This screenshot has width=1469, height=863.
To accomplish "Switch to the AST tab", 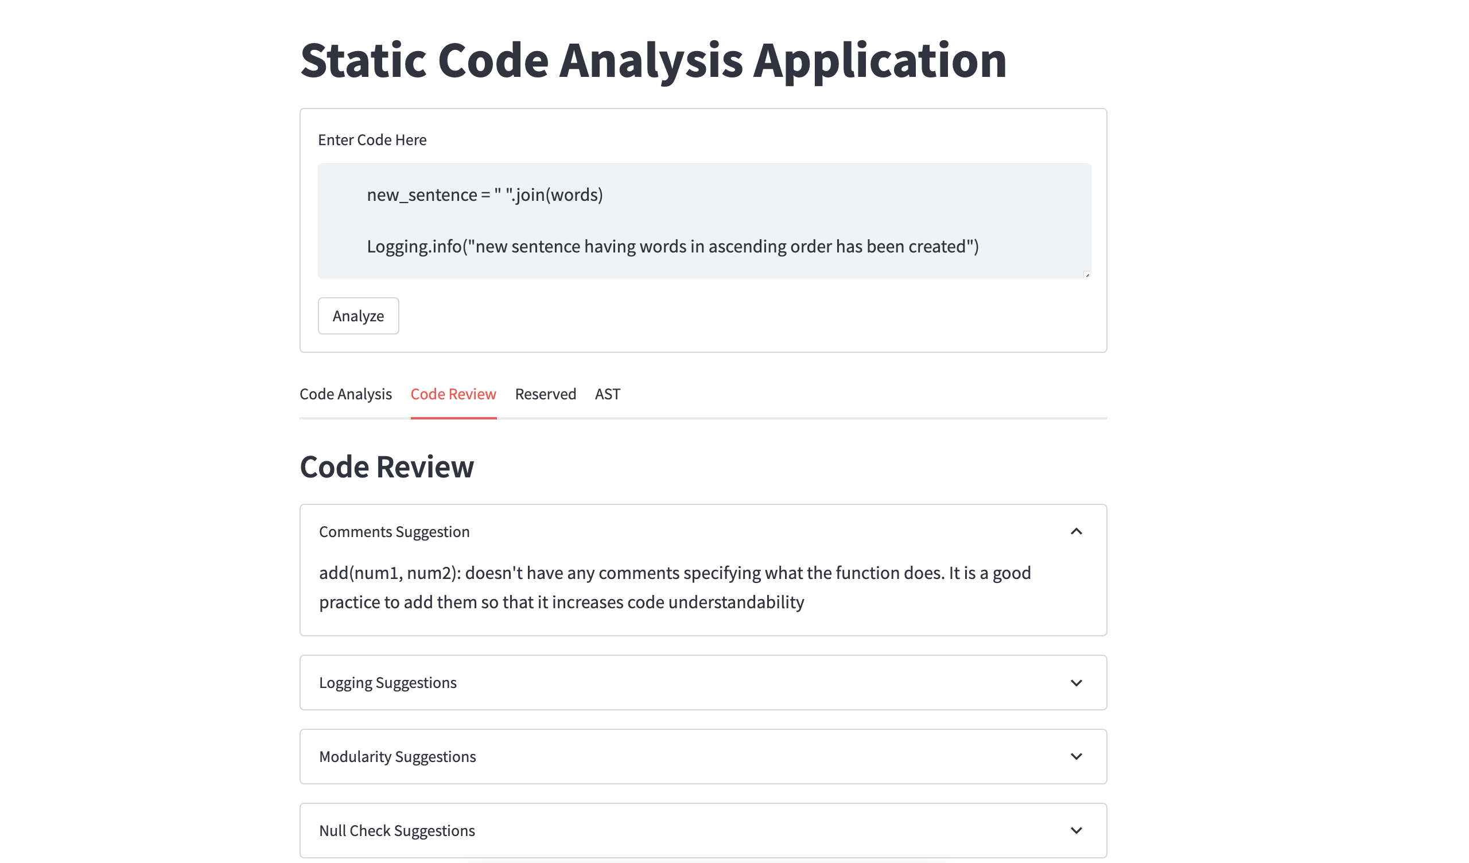I will tap(608, 394).
